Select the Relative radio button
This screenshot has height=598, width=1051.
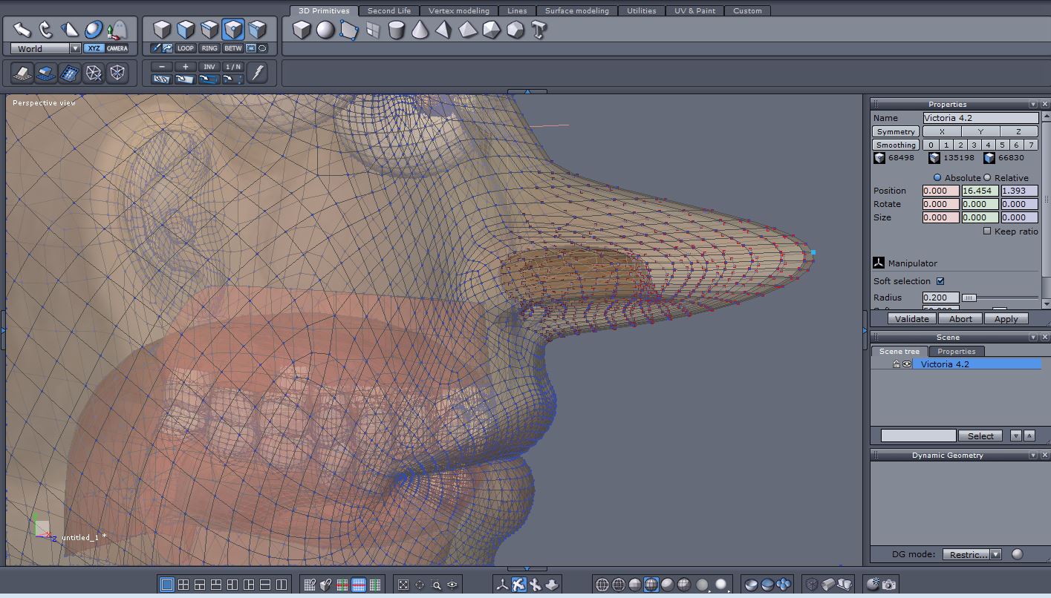click(x=987, y=178)
